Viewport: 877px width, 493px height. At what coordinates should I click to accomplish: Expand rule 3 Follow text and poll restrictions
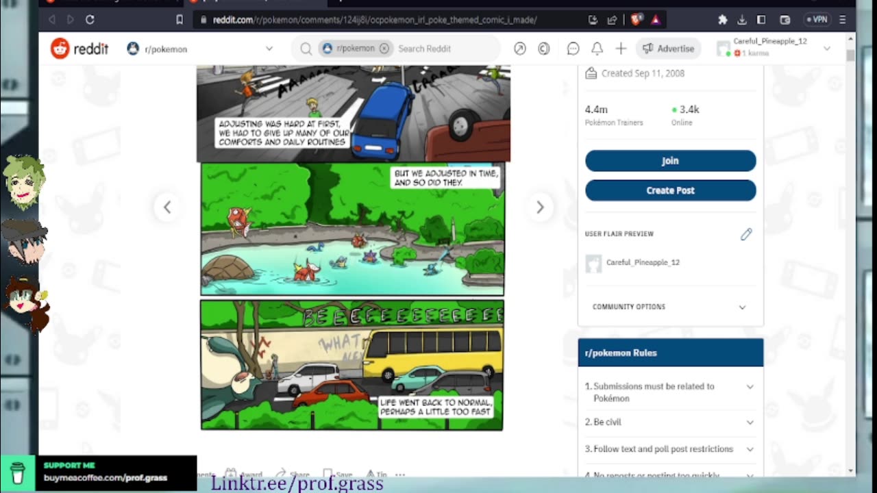pyautogui.click(x=670, y=449)
